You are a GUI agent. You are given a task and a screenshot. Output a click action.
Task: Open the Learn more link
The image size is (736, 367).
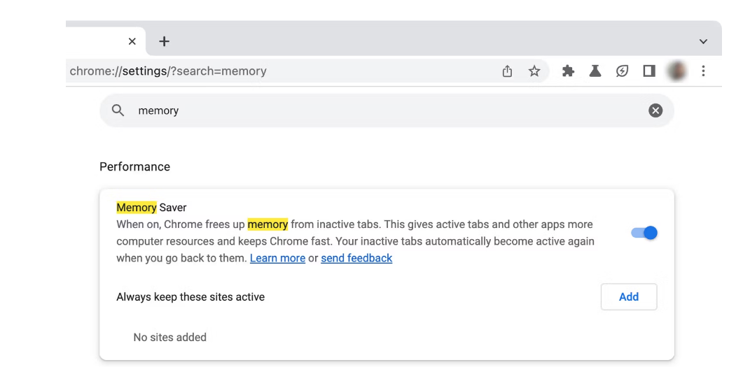pyautogui.click(x=277, y=258)
